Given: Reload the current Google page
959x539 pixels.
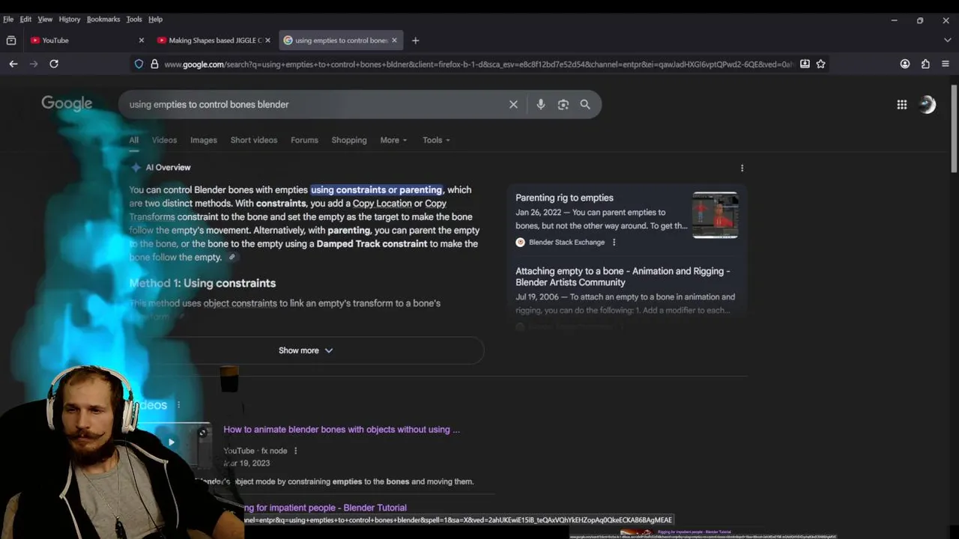Looking at the screenshot, I should coord(54,64).
